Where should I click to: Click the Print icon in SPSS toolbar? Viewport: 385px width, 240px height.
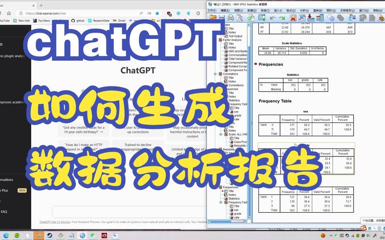(231, 18)
